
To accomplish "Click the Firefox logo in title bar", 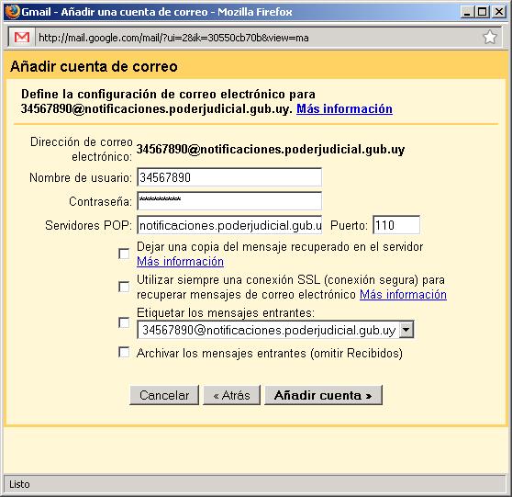I will (12, 11).
